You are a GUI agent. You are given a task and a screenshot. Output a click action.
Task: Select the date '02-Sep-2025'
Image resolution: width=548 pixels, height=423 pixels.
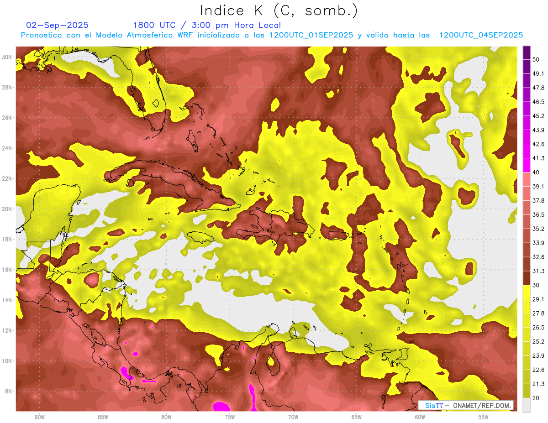tap(58, 25)
